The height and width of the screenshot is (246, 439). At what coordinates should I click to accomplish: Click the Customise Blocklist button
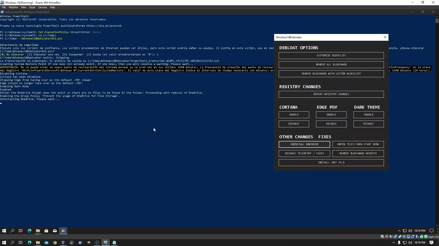point(331,55)
